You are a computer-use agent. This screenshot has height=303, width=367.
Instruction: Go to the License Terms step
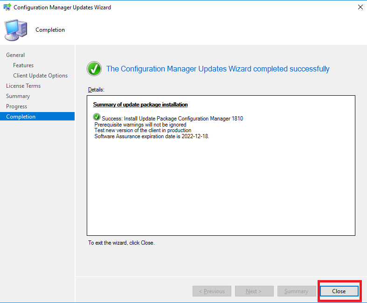[23, 86]
